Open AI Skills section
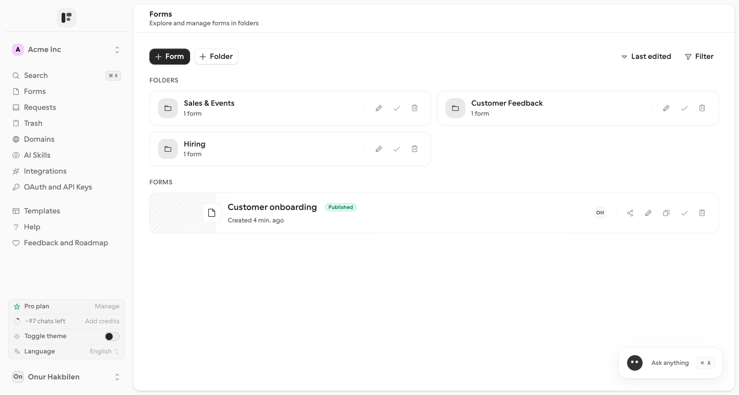Screen dimensions: 739x395 (66, 155)
